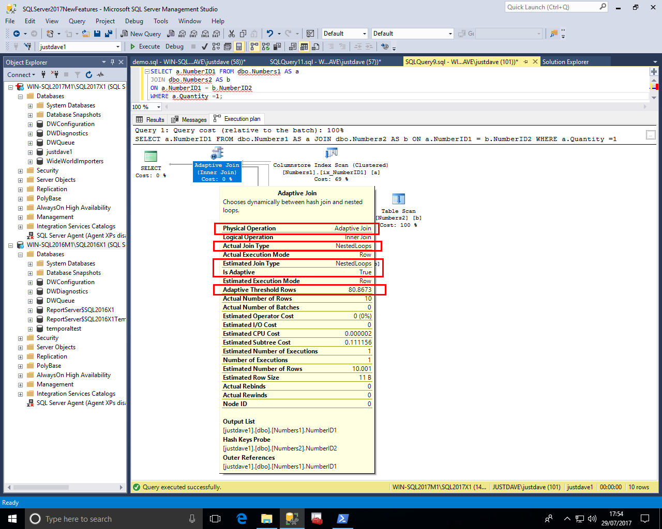This screenshot has width=662, height=529.
Task: Select the Table Scan operator icon
Action: pyautogui.click(x=398, y=199)
